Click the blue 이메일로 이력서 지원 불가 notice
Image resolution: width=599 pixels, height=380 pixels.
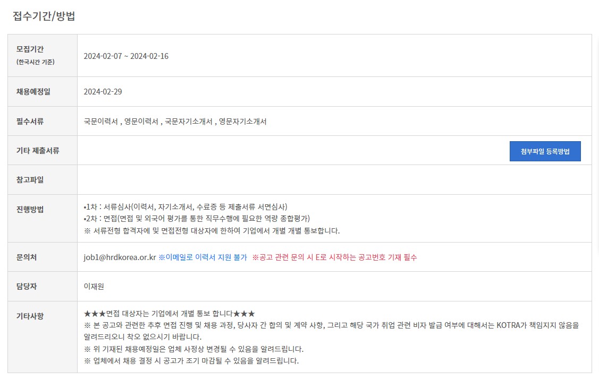tap(203, 257)
